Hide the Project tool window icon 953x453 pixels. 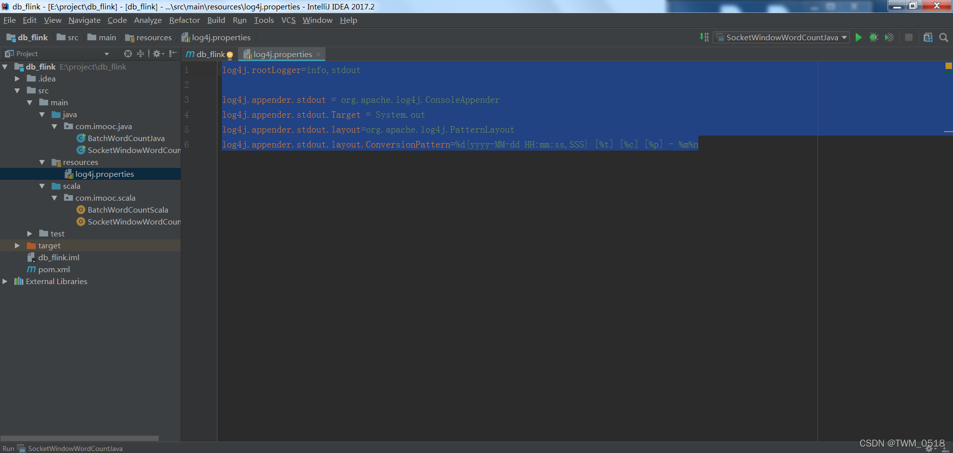coord(173,54)
